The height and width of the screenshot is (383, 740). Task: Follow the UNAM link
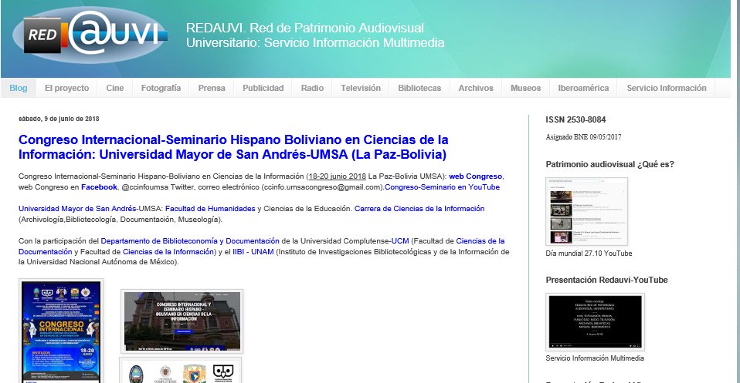click(263, 251)
